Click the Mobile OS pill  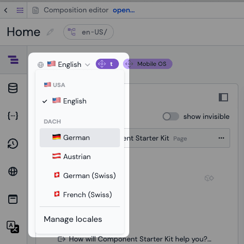click(x=148, y=64)
